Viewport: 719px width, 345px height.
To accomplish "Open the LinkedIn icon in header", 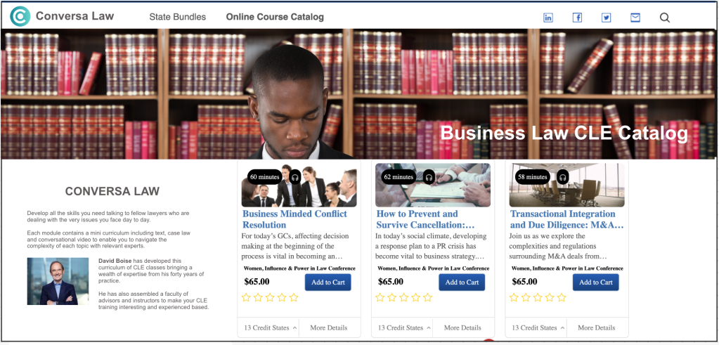I will (548, 18).
